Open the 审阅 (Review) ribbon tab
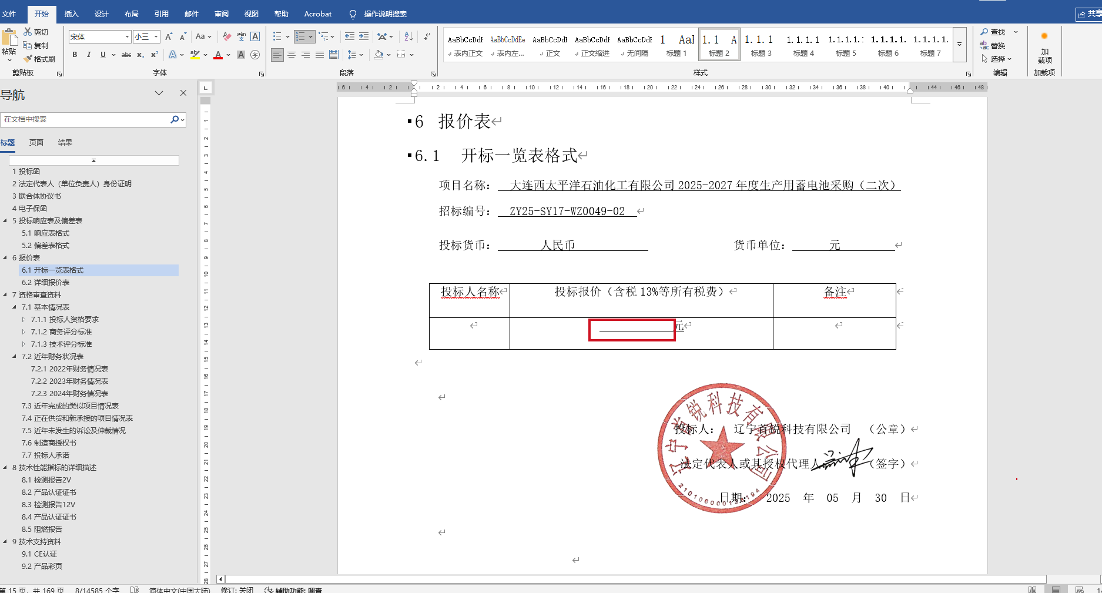Viewport: 1102px width, 593px height. click(222, 14)
